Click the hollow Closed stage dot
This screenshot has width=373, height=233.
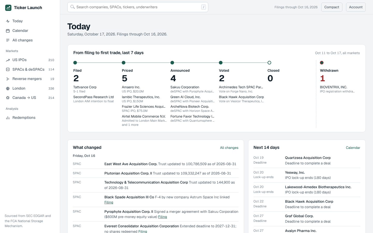click(x=269, y=63)
